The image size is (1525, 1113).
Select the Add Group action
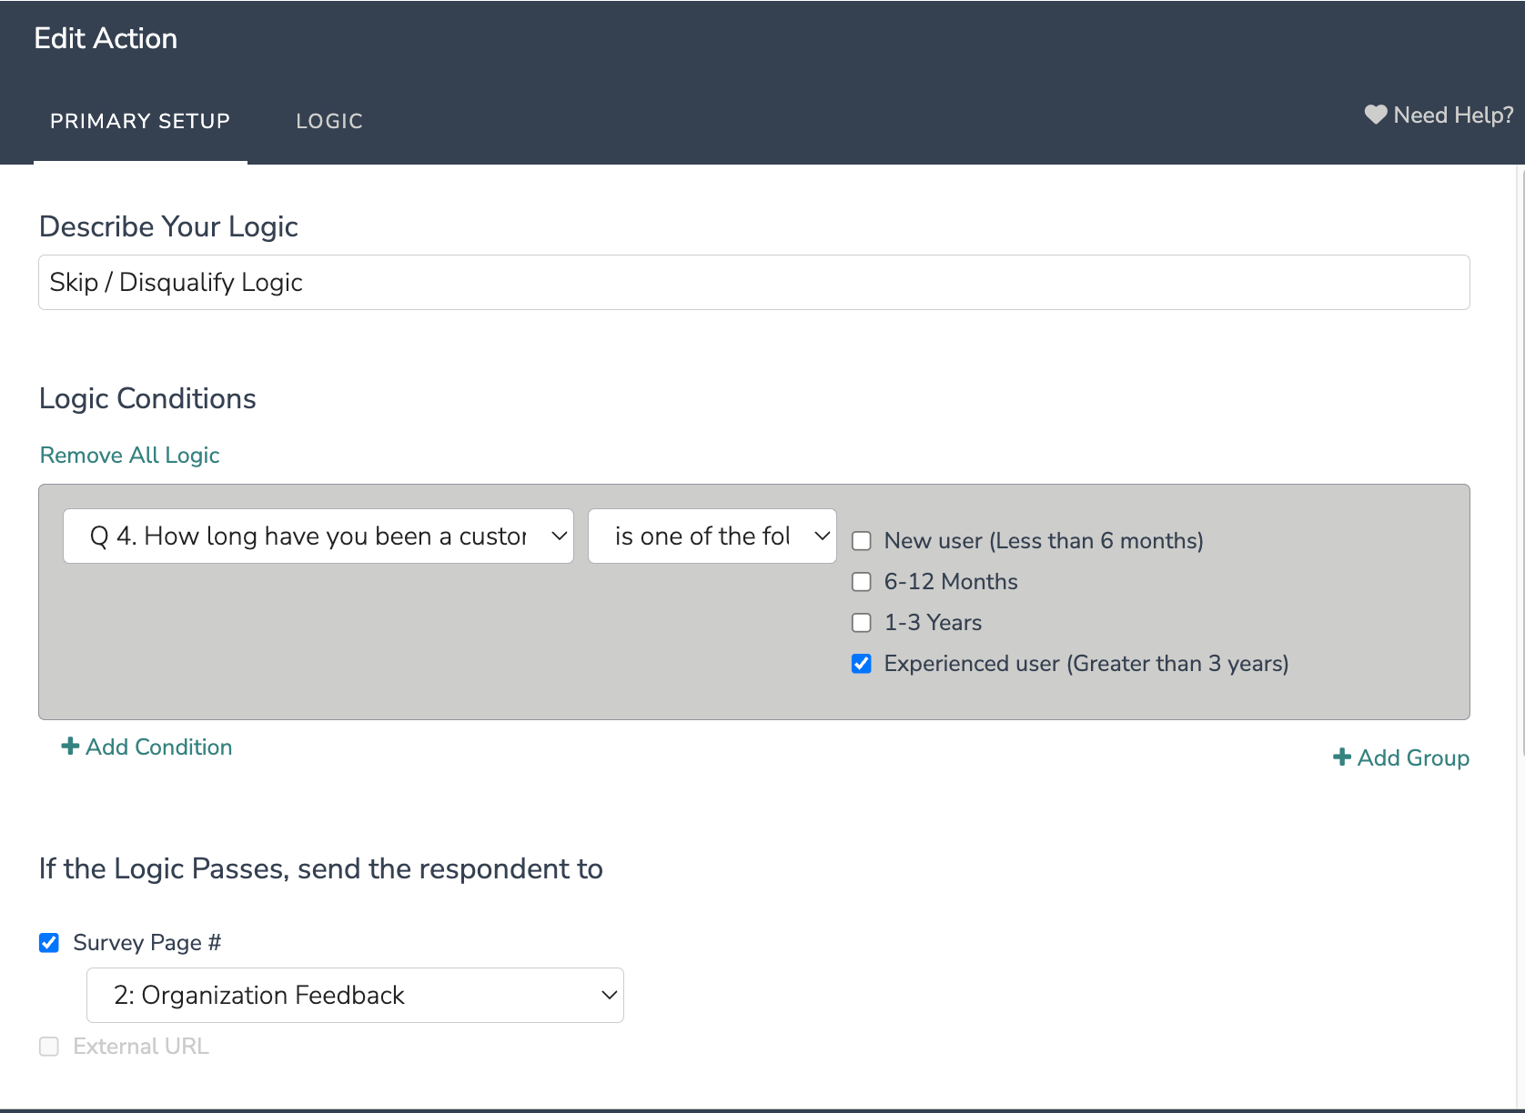(x=1412, y=757)
